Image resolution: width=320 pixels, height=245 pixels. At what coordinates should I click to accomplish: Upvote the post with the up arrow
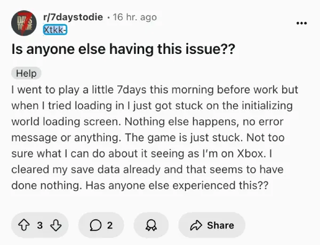point(23,225)
